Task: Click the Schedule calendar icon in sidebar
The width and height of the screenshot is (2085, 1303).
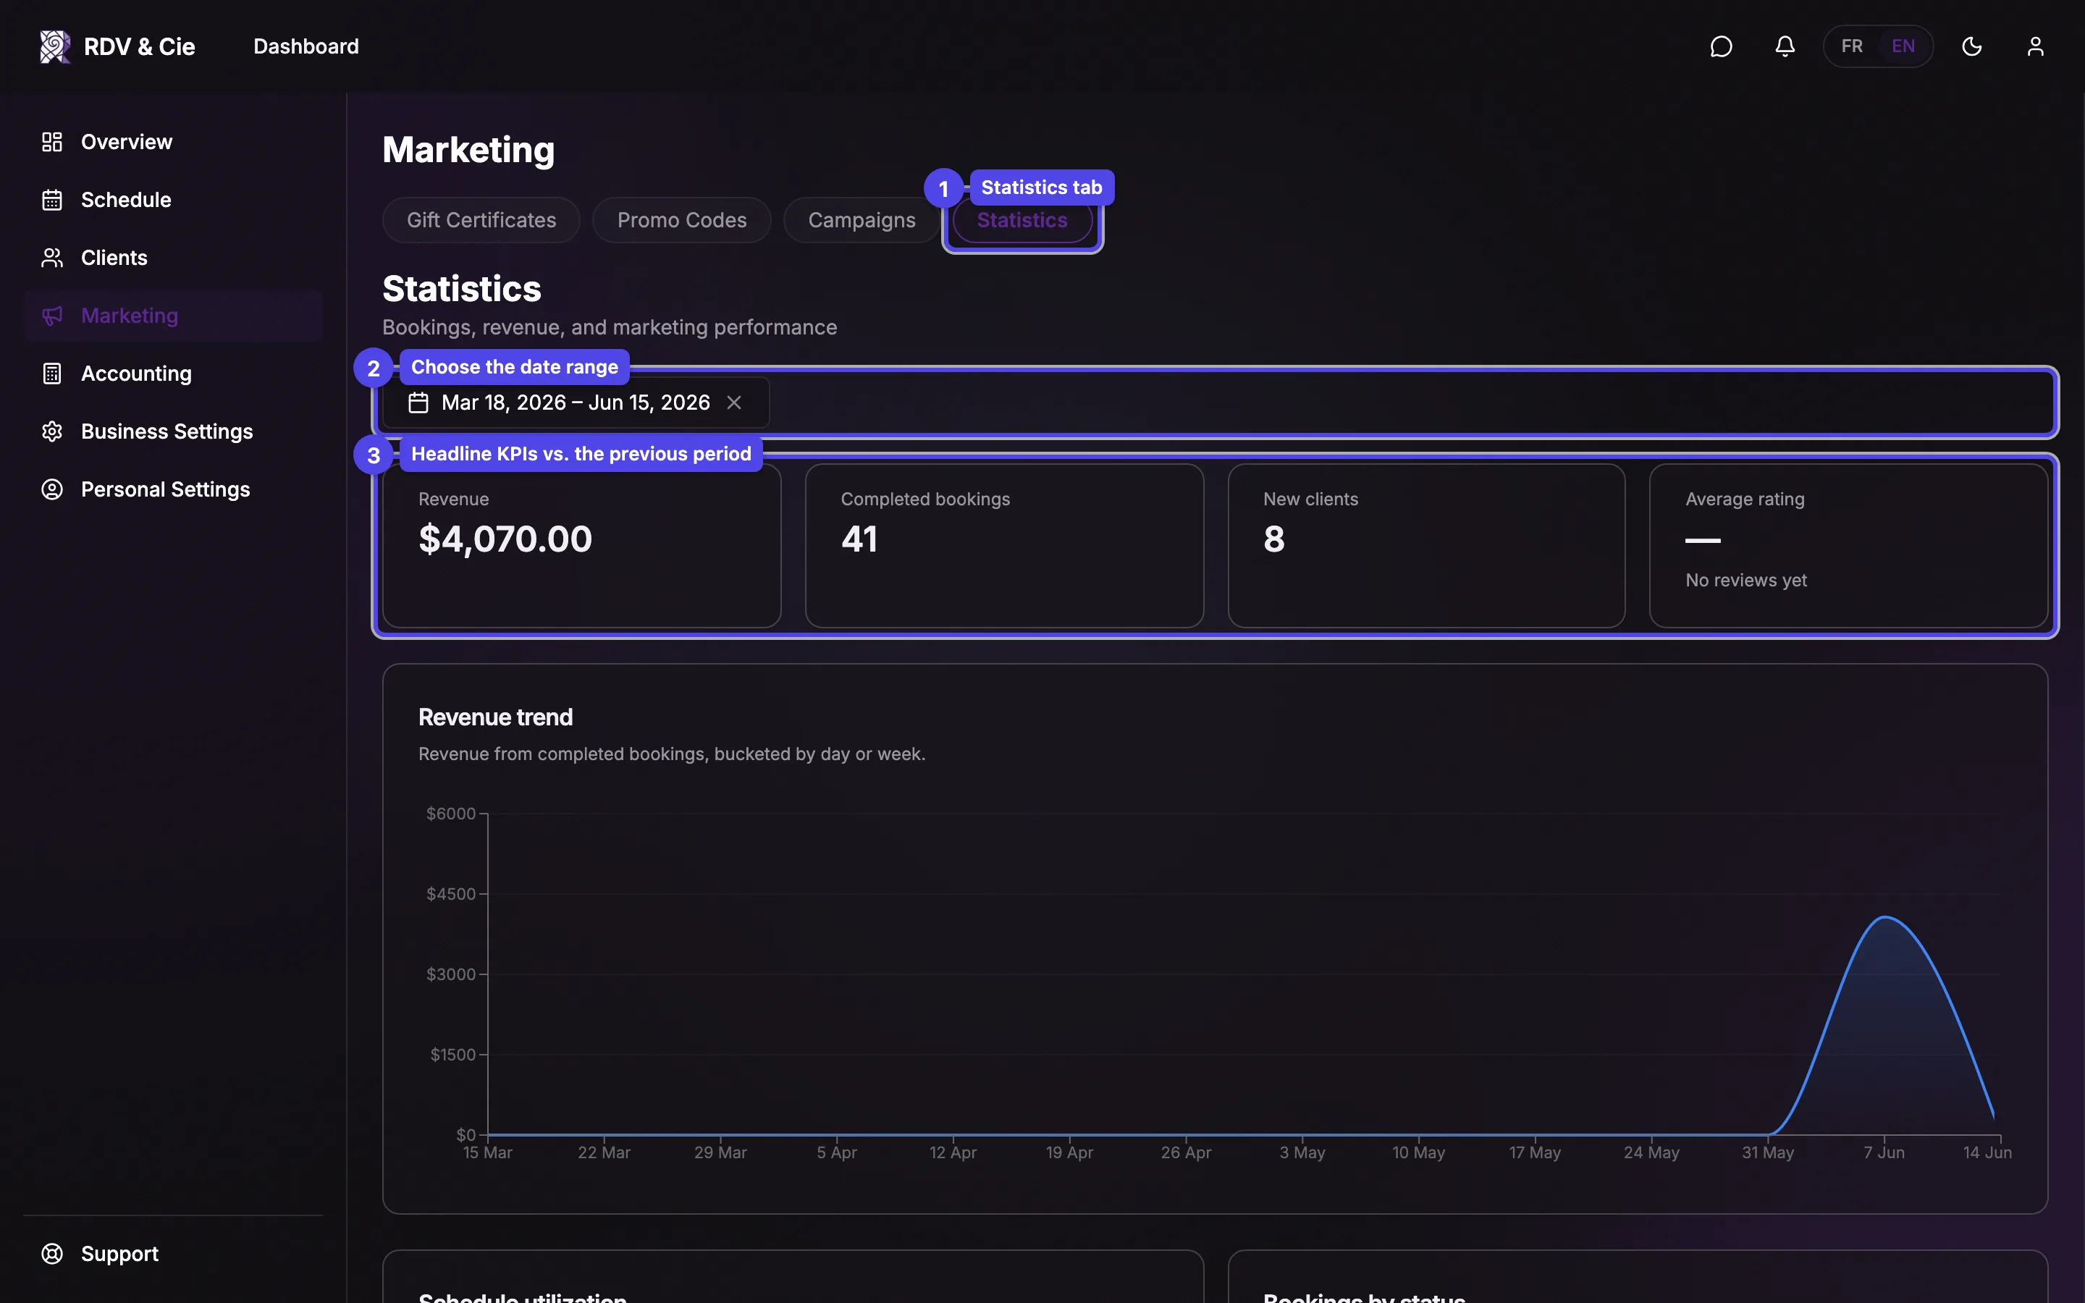Action: coord(53,200)
